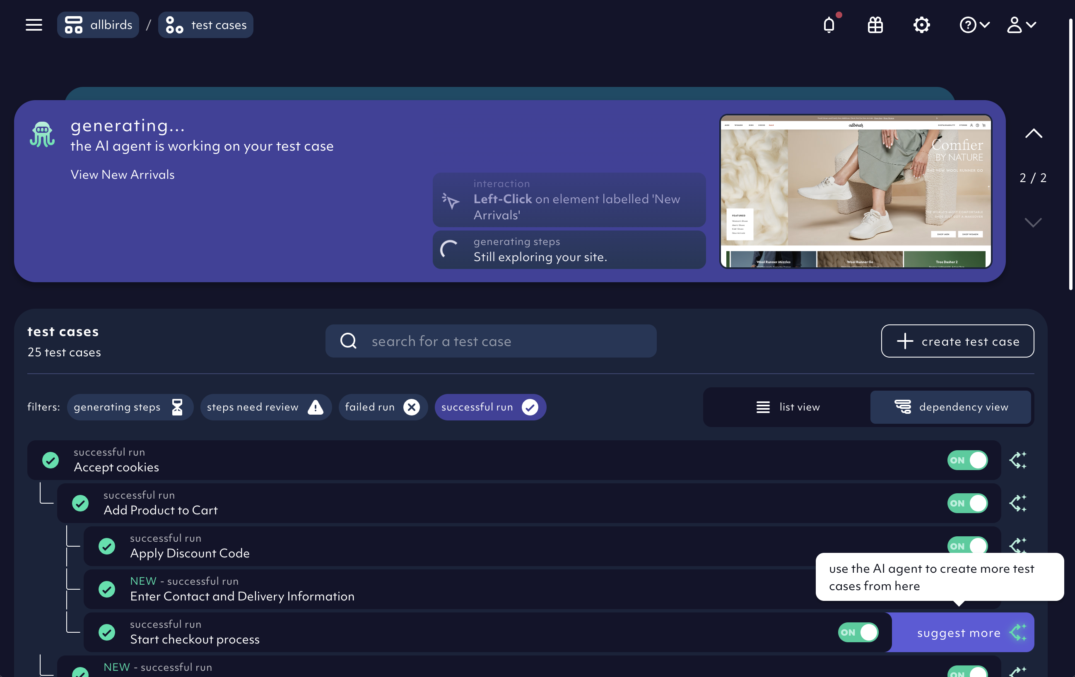Select the test cases breadcrumb item
This screenshot has height=677, width=1075.
coord(205,24)
